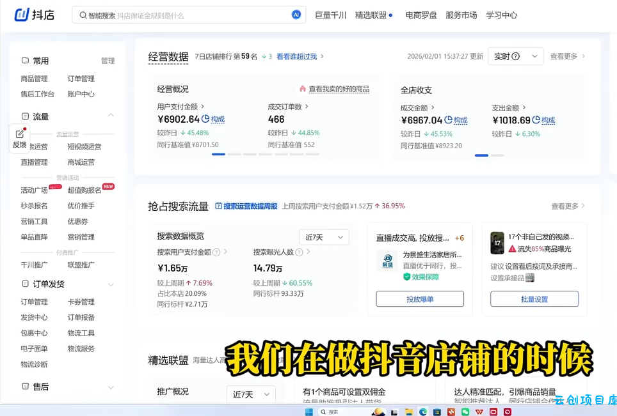Collapse the 流量 sidebar section
The image size is (617, 416).
click(x=111, y=116)
